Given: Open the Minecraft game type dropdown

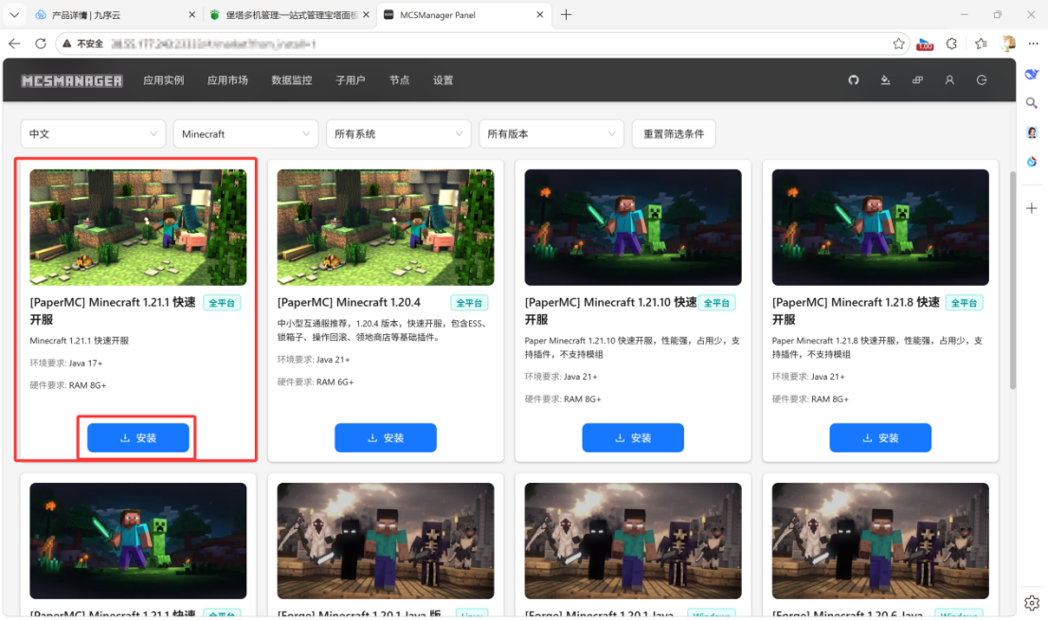Looking at the screenshot, I should pyautogui.click(x=245, y=133).
